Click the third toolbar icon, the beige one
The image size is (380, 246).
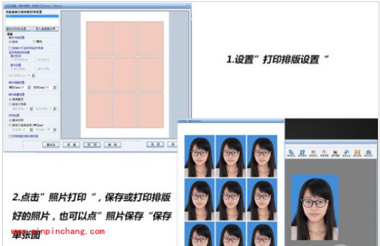313,153
